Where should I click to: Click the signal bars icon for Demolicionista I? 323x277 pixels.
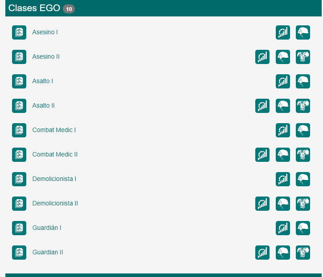click(x=283, y=179)
